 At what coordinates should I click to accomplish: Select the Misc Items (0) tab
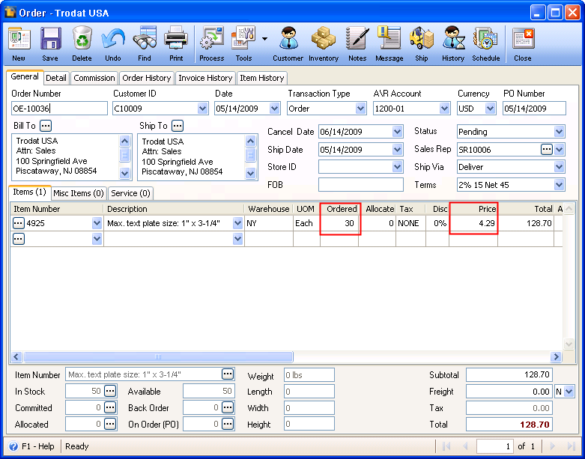pyautogui.click(x=79, y=193)
